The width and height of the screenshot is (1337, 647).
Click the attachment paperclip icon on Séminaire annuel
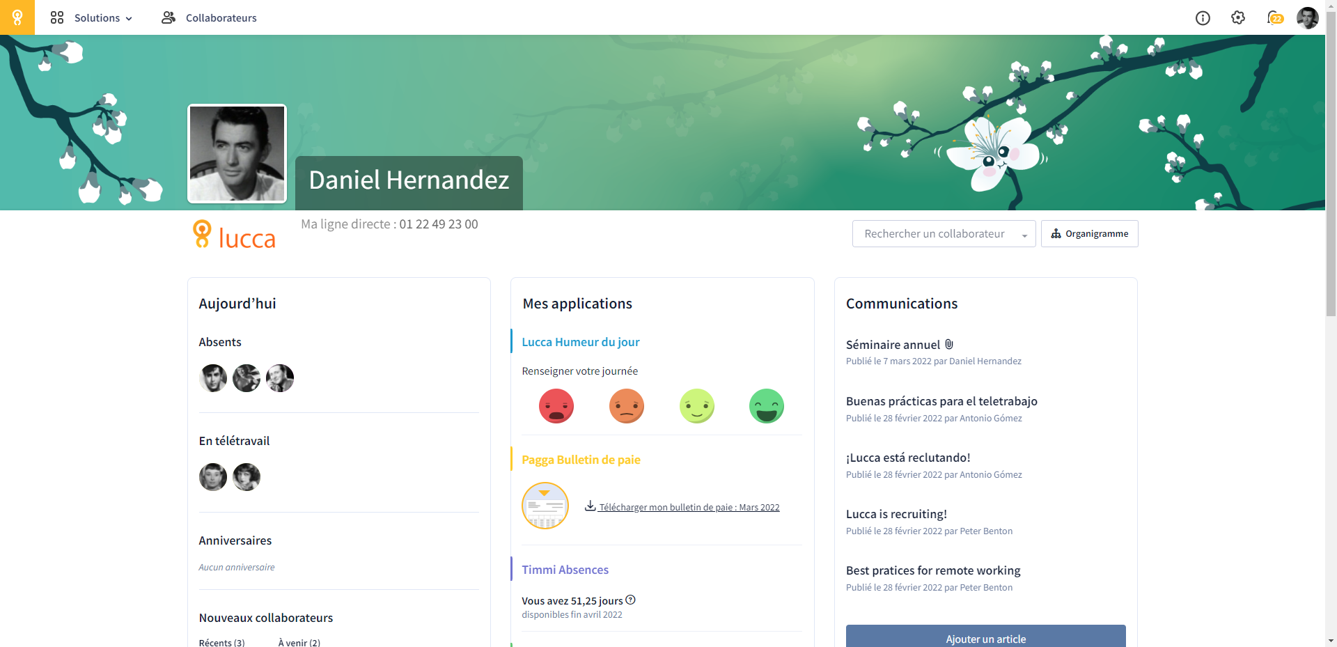coord(949,344)
